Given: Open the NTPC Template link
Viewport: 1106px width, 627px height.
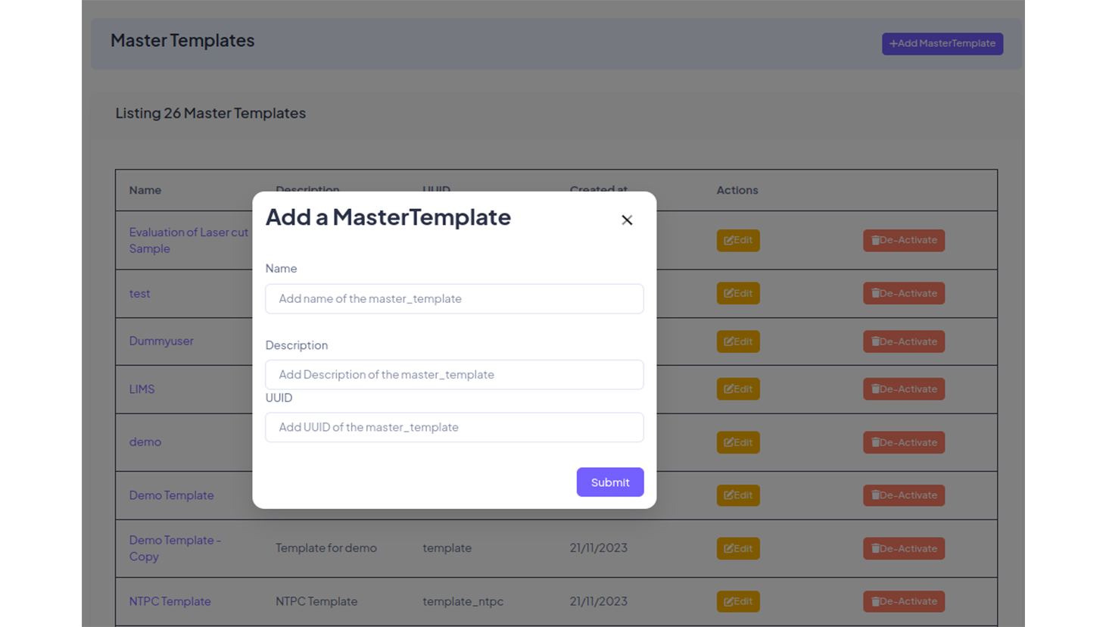Looking at the screenshot, I should tap(170, 601).
